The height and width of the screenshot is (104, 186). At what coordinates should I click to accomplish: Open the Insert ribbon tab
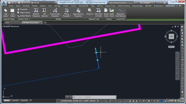point(18,6)
